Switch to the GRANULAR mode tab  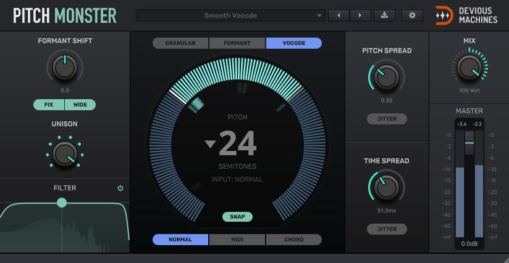[x=180, y=43]
